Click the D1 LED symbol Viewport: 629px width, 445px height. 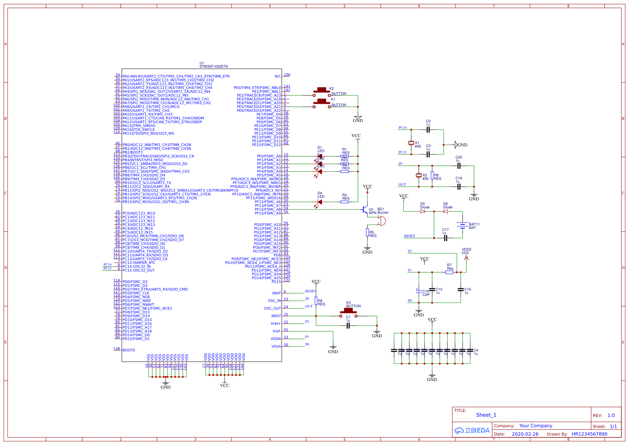tap(319, 156)
